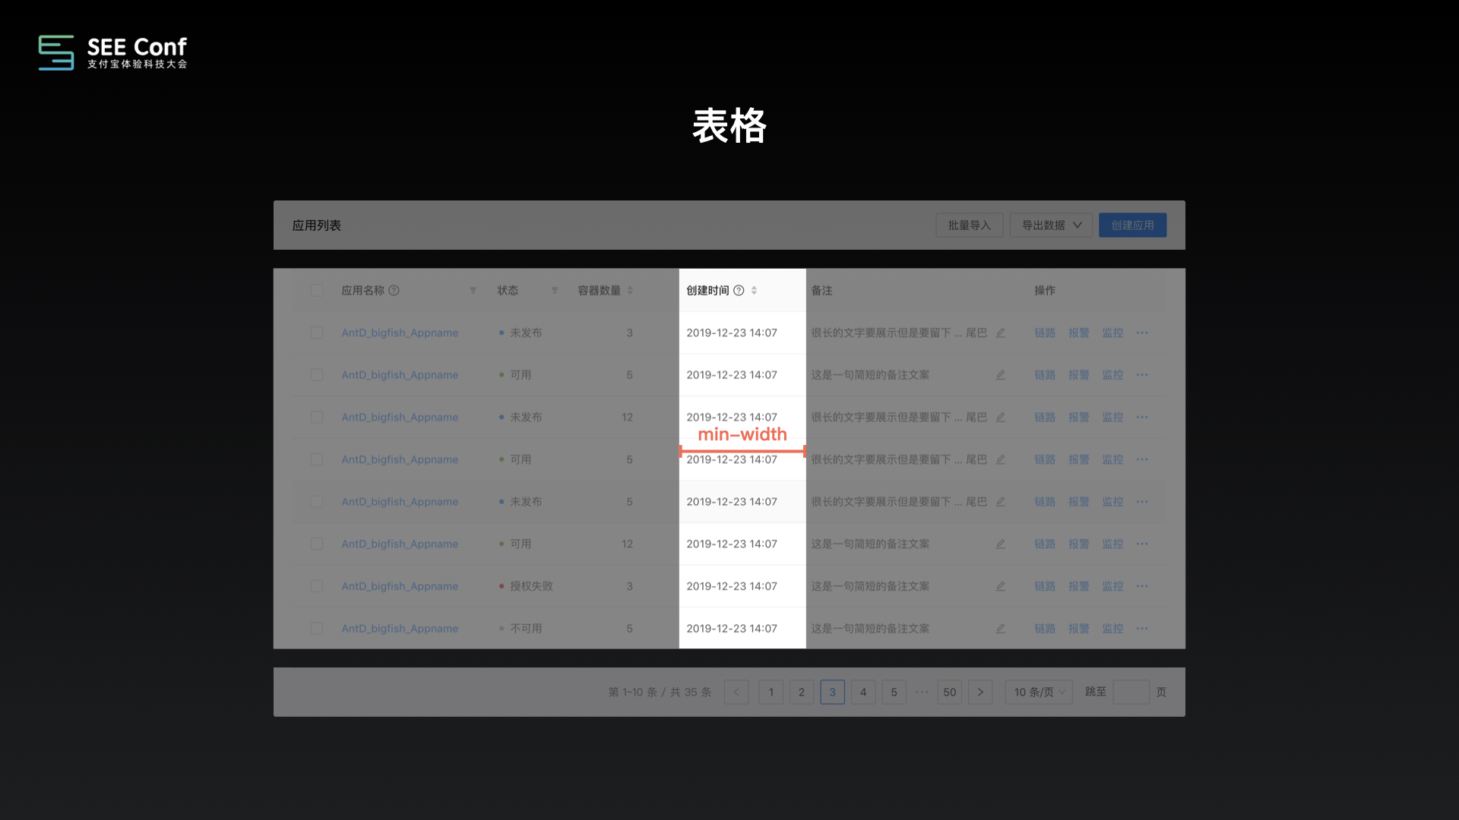1459x820 pixels.
Task: Jump to page 50 in pagination
Action: click(x=950, y=692)
